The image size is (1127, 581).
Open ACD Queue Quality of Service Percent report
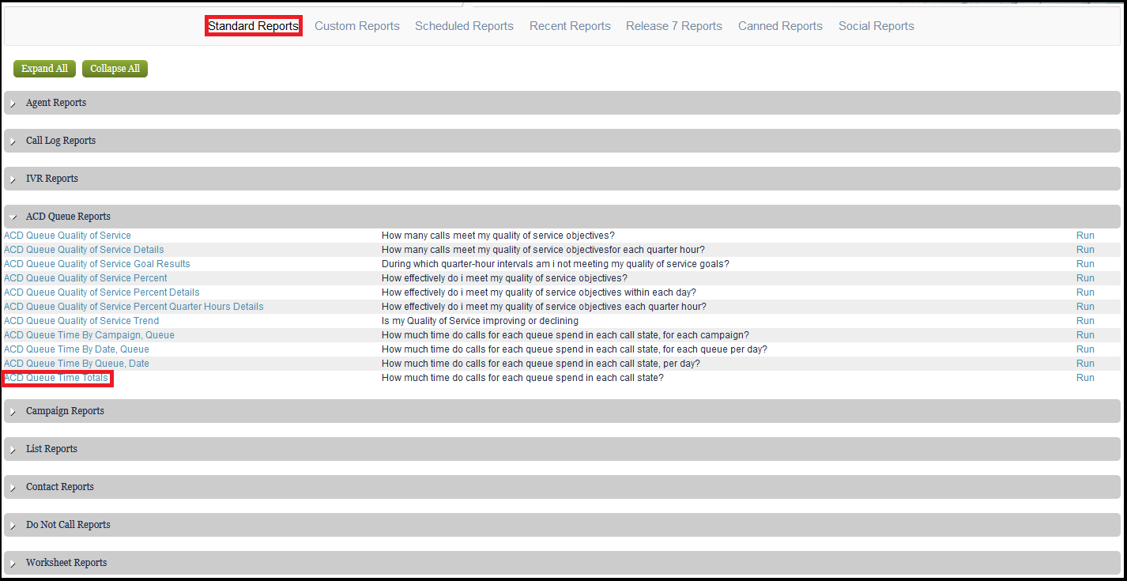coord(86,278)
